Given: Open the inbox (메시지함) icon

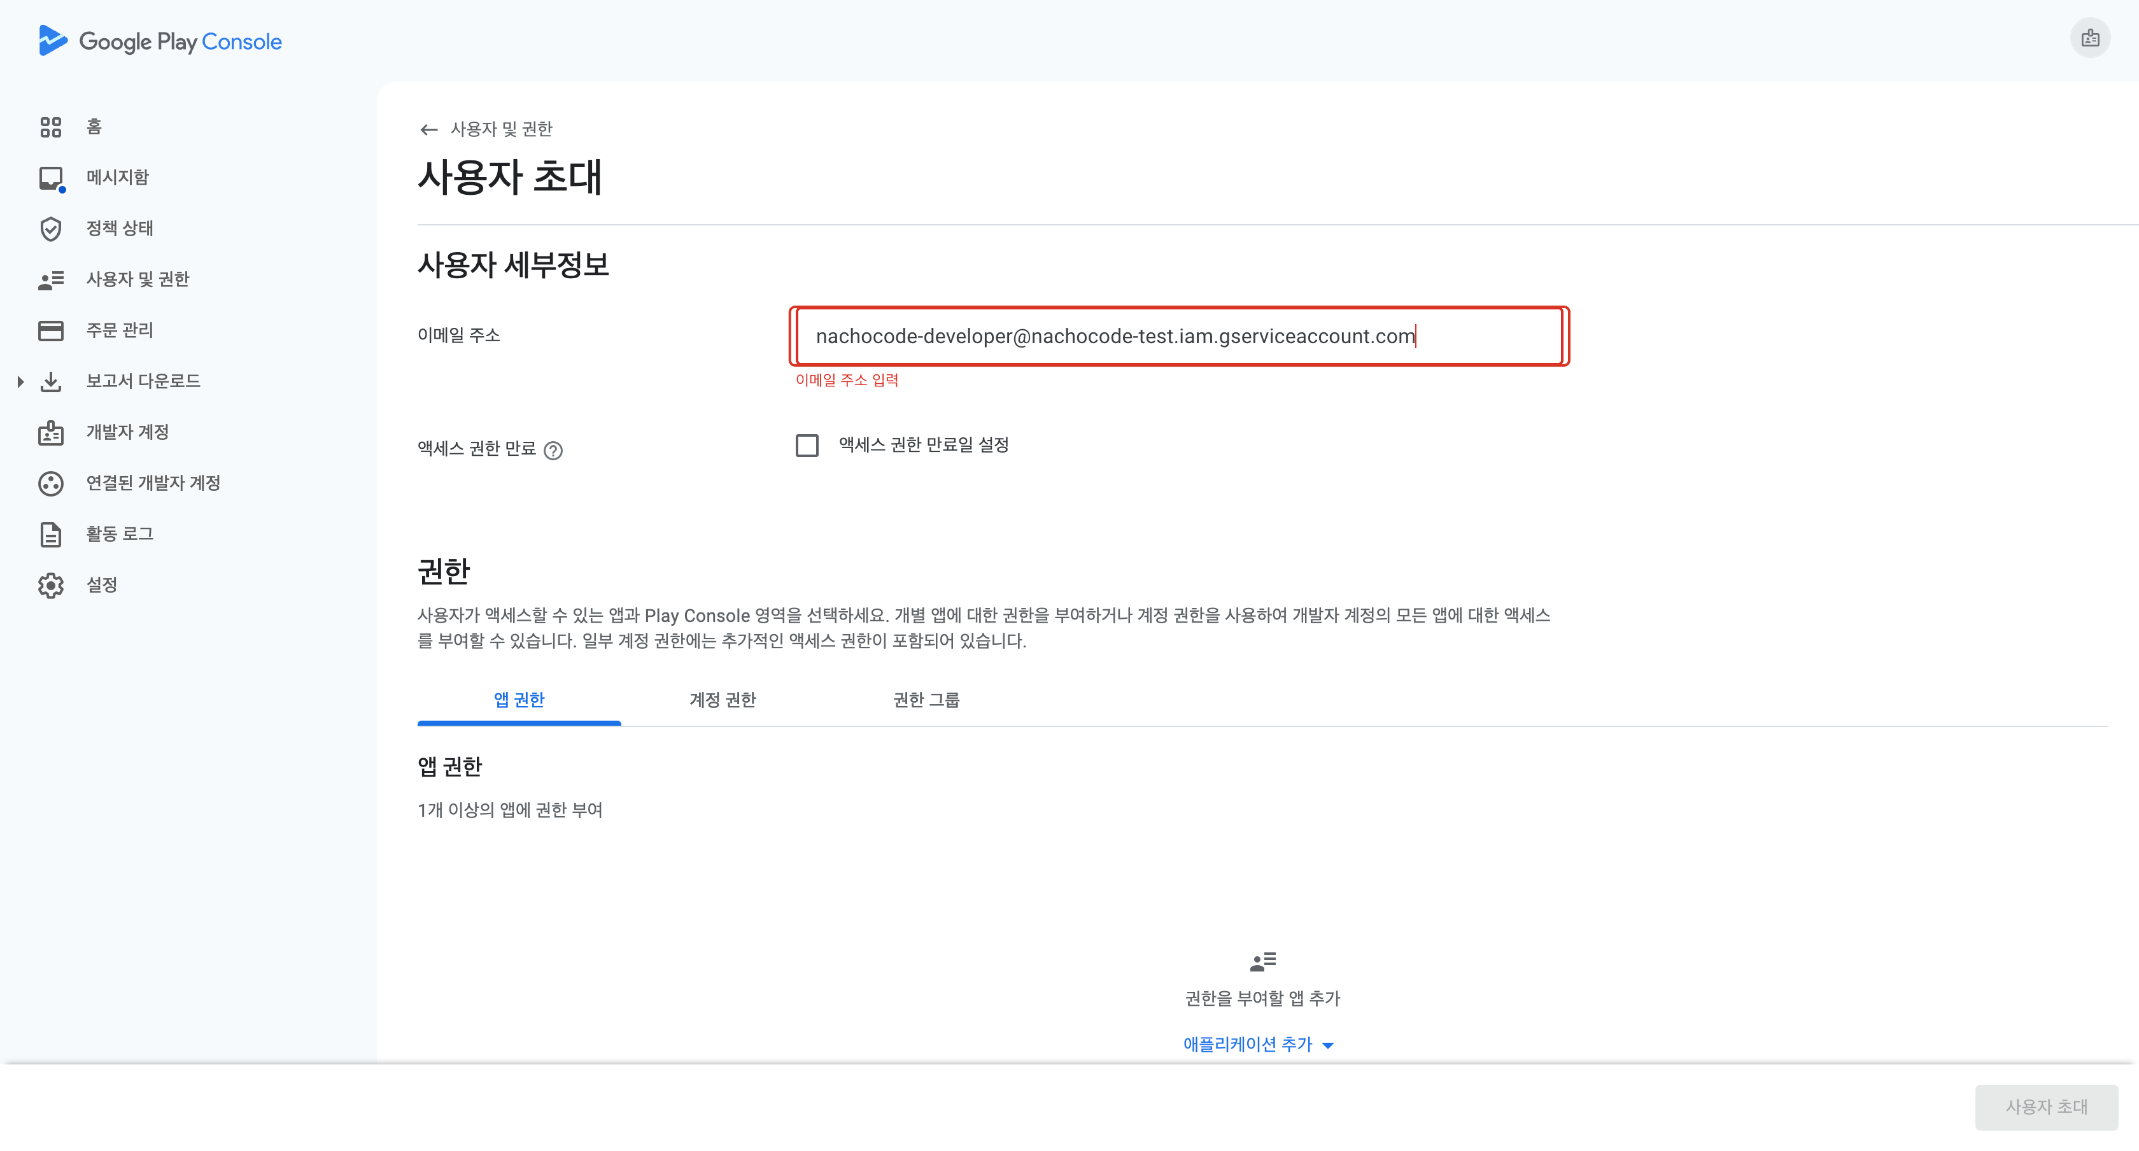Looking at the screenshot, I should [51, 178].
